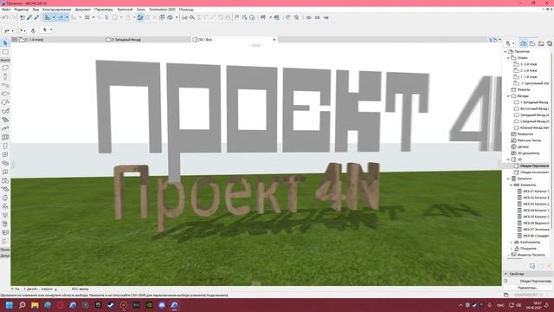Screen dimensions: 554x312
Task: Toggle the snap guides button in toolbar
Action: pyautogui.click(x=61, y=17)
